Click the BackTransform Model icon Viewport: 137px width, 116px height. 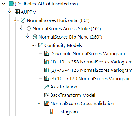pos(47,95)
